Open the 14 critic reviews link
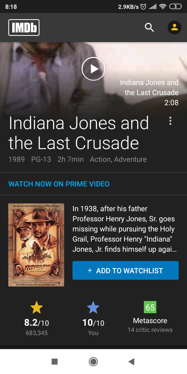Image resolution: width=187 pixels, height=374 pixels. point(150,330)
